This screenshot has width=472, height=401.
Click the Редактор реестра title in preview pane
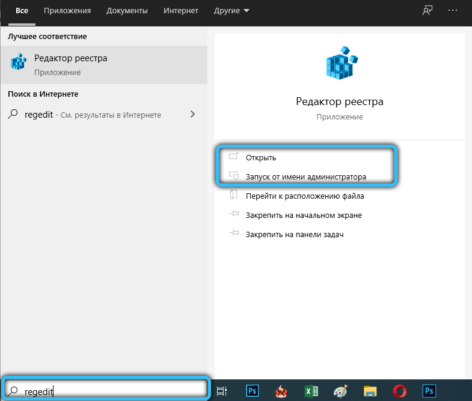pos(340,101)
